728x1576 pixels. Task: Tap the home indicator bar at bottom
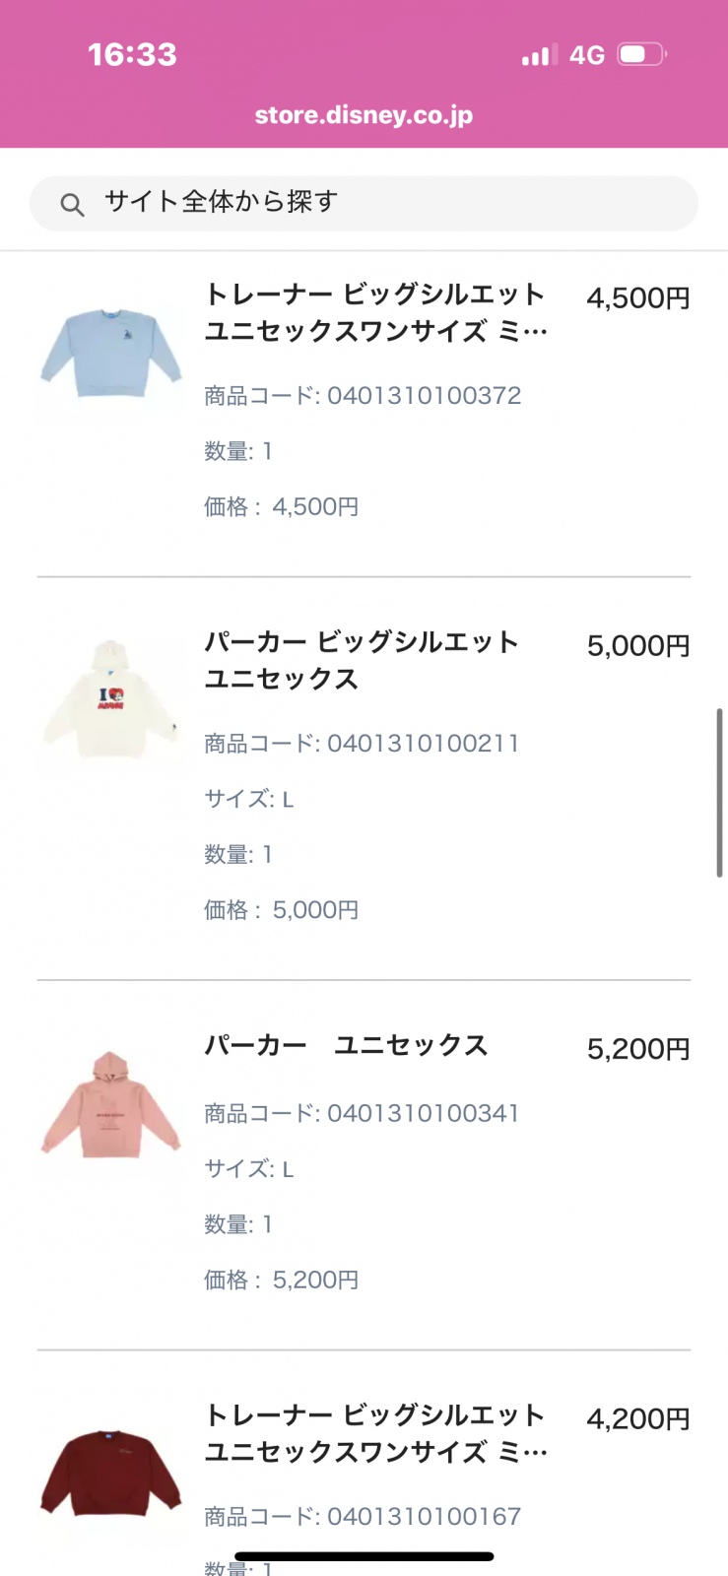point(364,1556)
